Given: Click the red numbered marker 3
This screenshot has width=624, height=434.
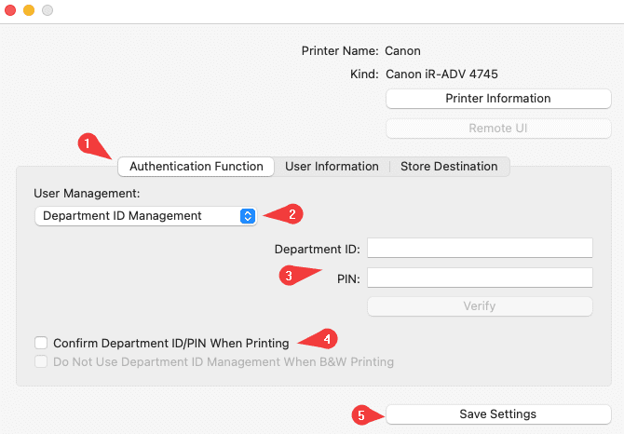Looking at the screenshot, I should pyautogui.click(x=290, y=276).
